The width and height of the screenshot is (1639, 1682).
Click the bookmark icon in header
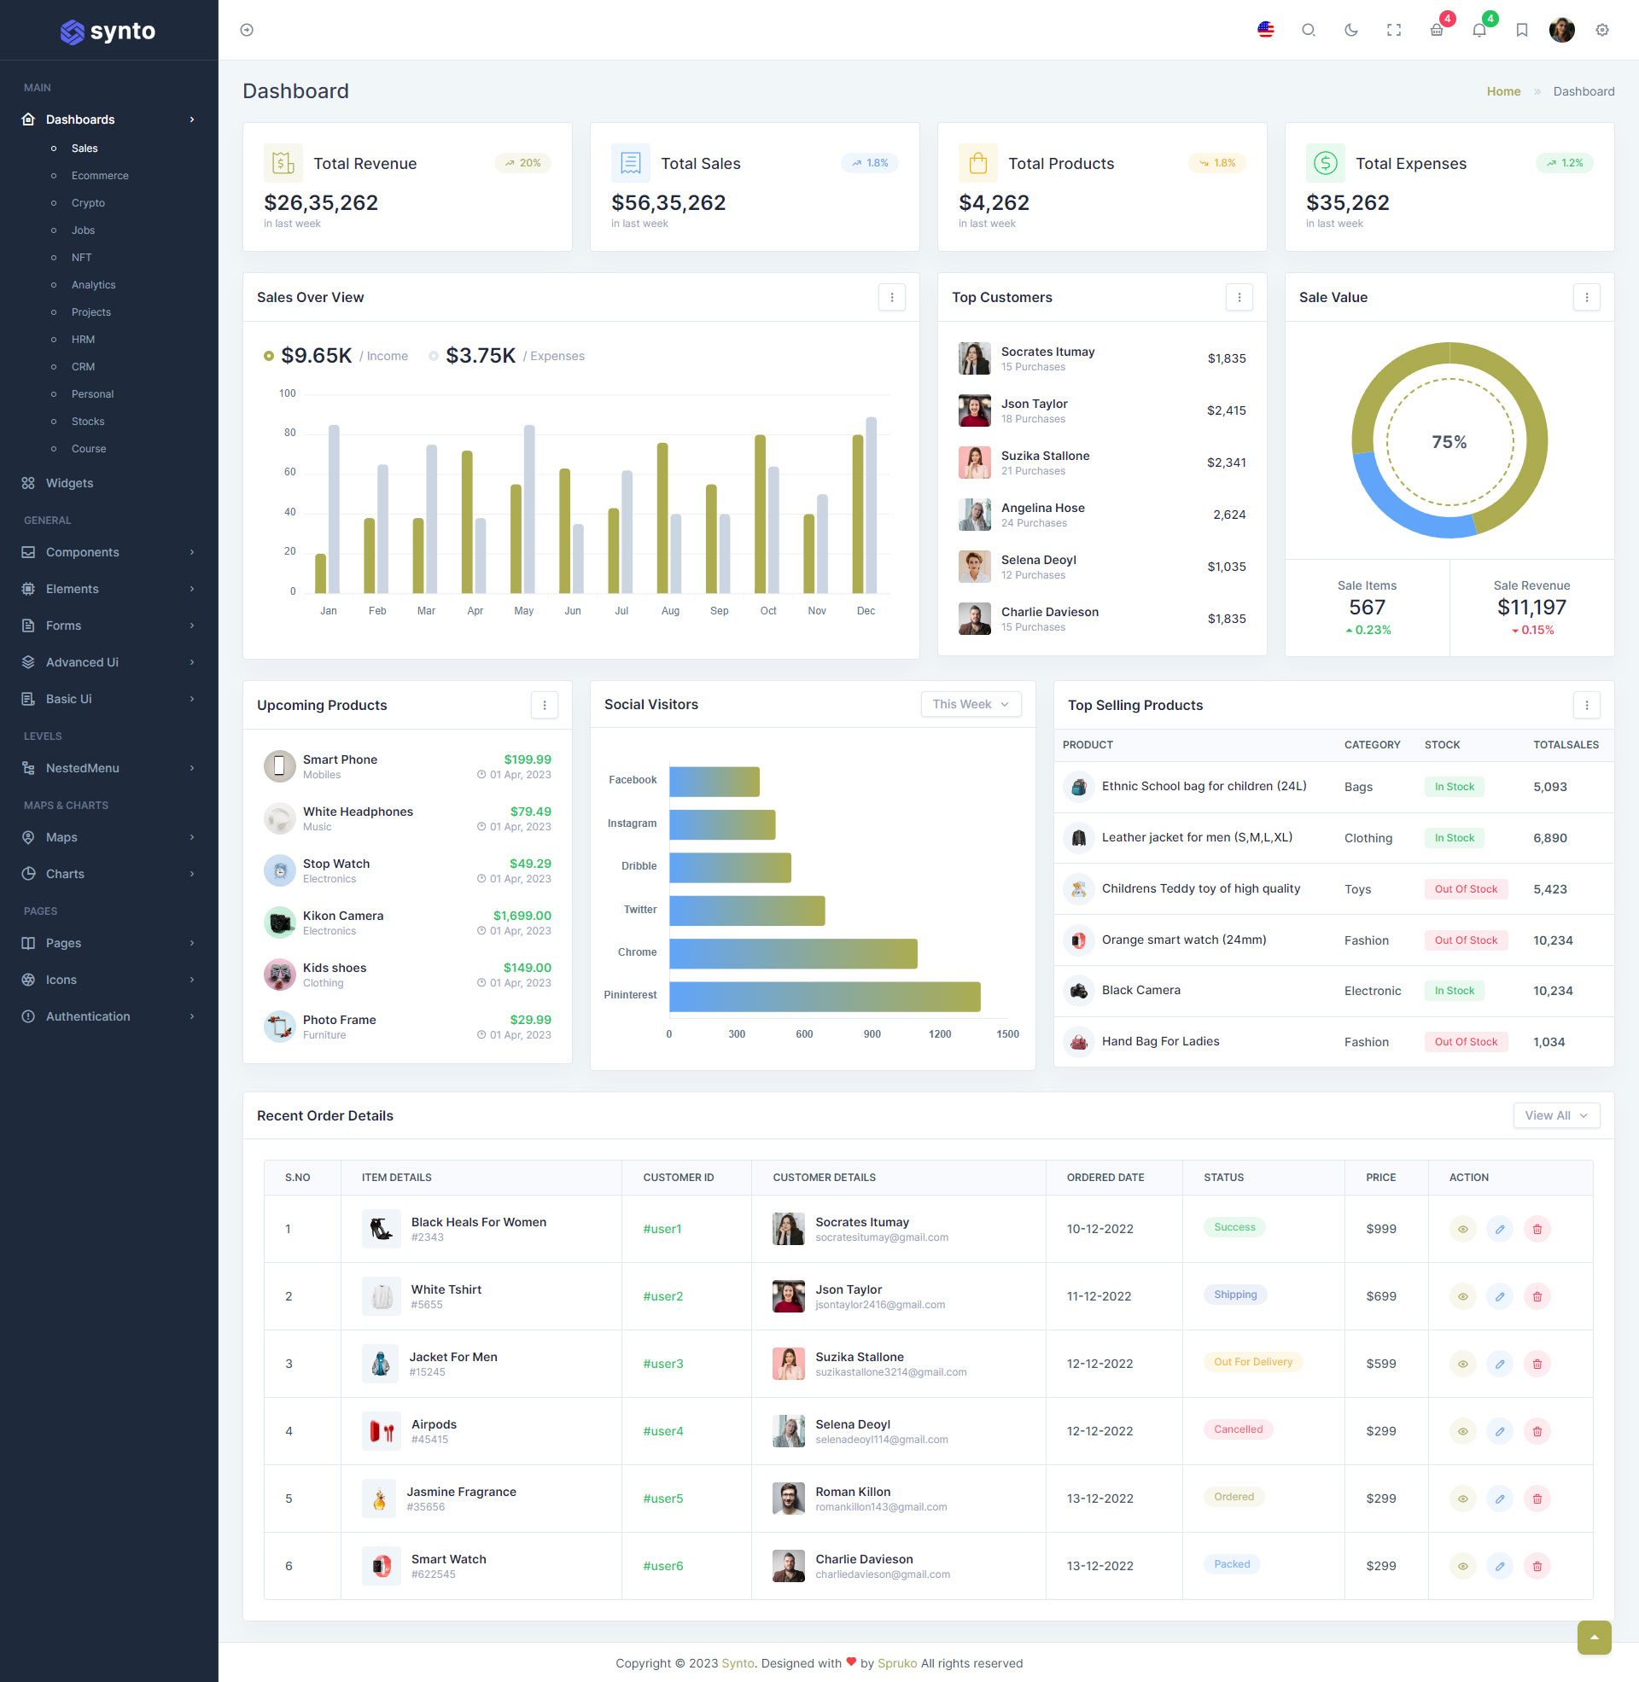[x=1521, y=30]
